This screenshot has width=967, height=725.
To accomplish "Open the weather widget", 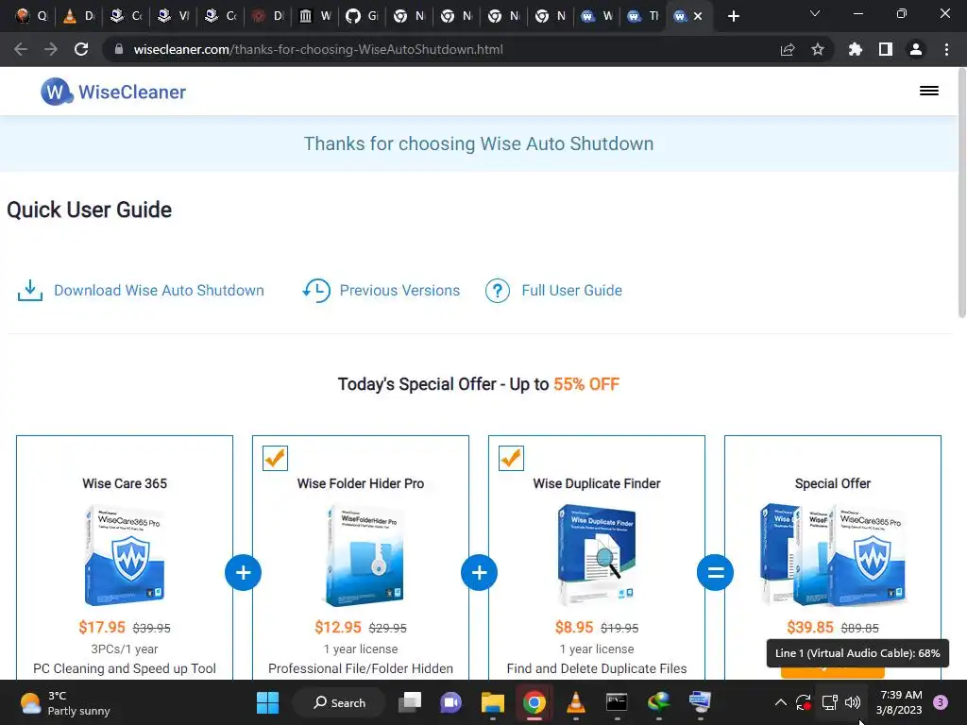I will pyautogui.click(x=65, y=702).
